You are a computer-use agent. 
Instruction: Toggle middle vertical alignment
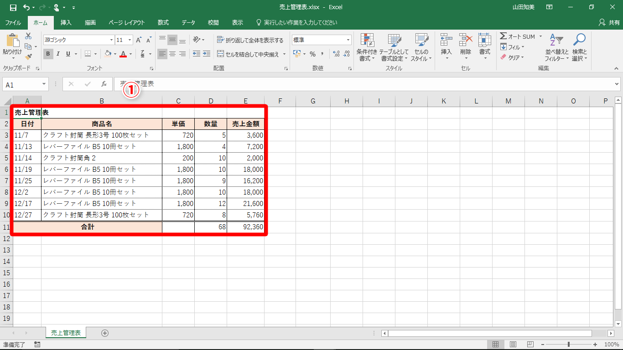coord(172,40)
